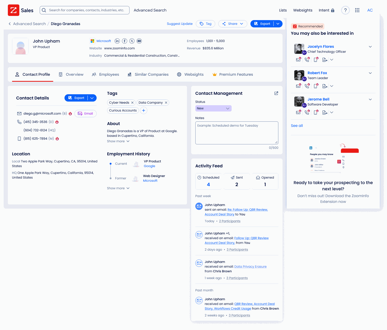Click email icon for Jocelyn Flores
The width and height of the screenshot is (387, 330).
[x=298, y=60]
